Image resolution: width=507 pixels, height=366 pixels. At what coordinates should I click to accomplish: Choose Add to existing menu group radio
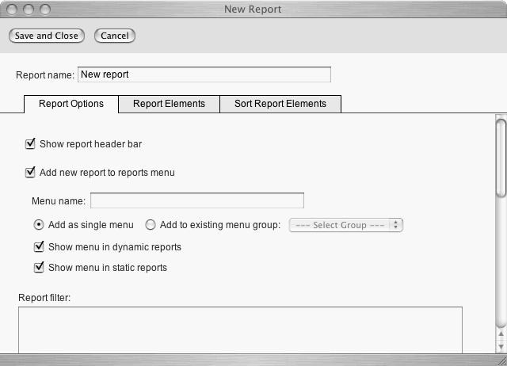(151, 225)
